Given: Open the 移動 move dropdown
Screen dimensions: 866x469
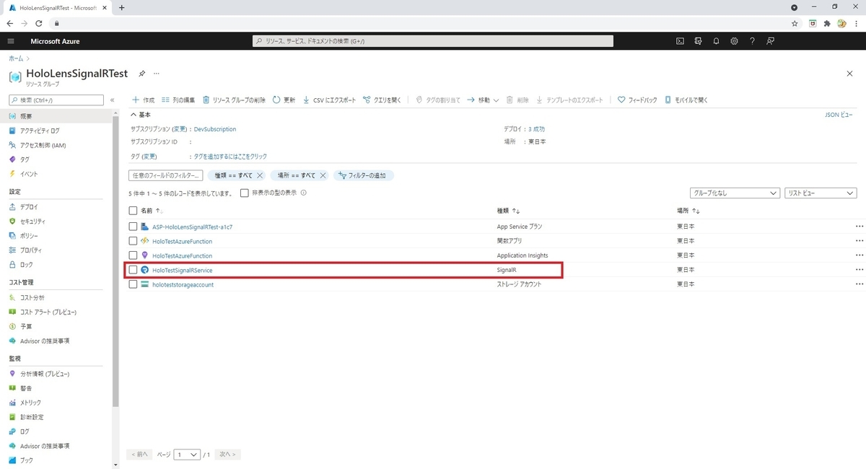Looking at the screenshot, I should [483, 100].
